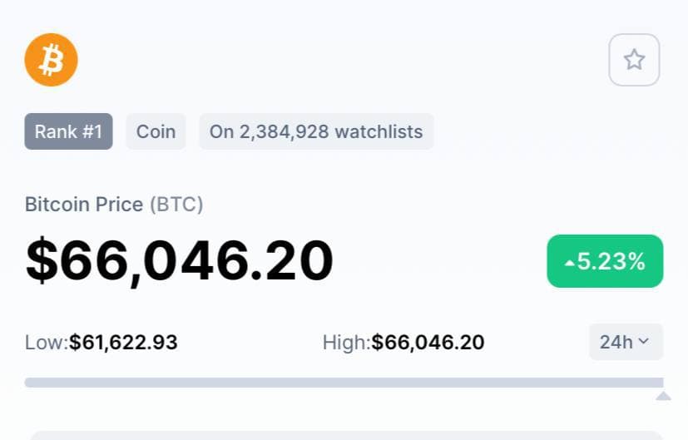
Task: Add Bitcoin to watchlist via star icon
Action: tap(634, 60)
